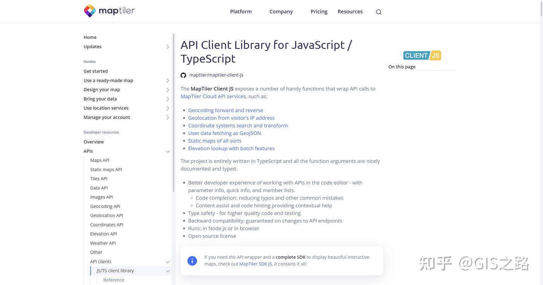Open the Reference item under JS/TS client
The image size is (543, 285).
click(x=114, y=280)
